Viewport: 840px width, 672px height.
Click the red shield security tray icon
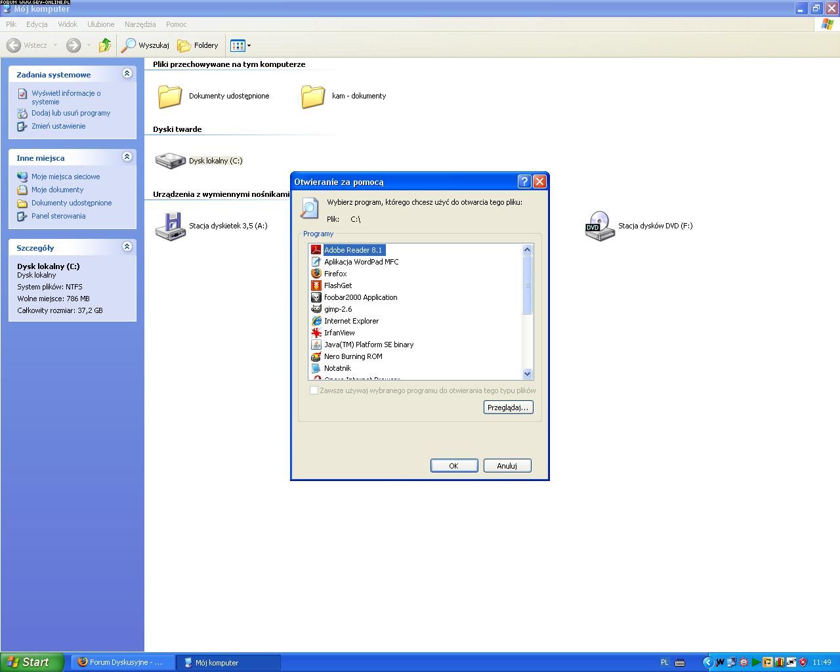tap(803, 662)
